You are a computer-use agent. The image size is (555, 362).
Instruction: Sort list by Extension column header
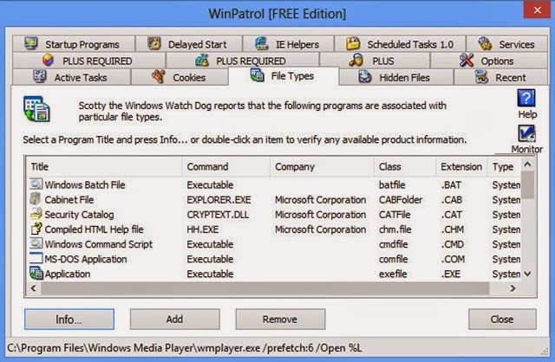click(461, 166)
